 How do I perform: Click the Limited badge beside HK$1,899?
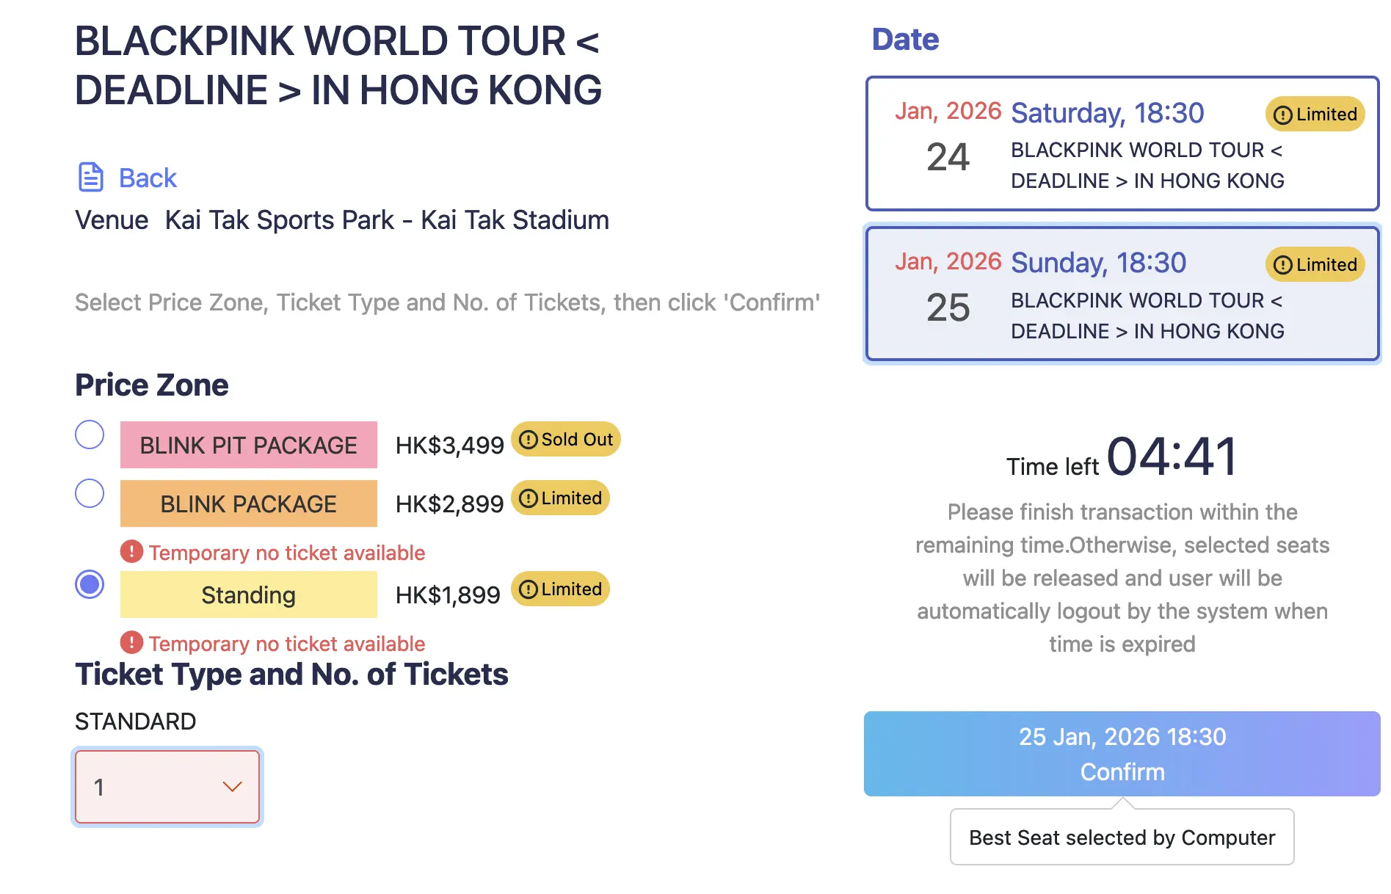pyautogui.click(x=560, y=589)
